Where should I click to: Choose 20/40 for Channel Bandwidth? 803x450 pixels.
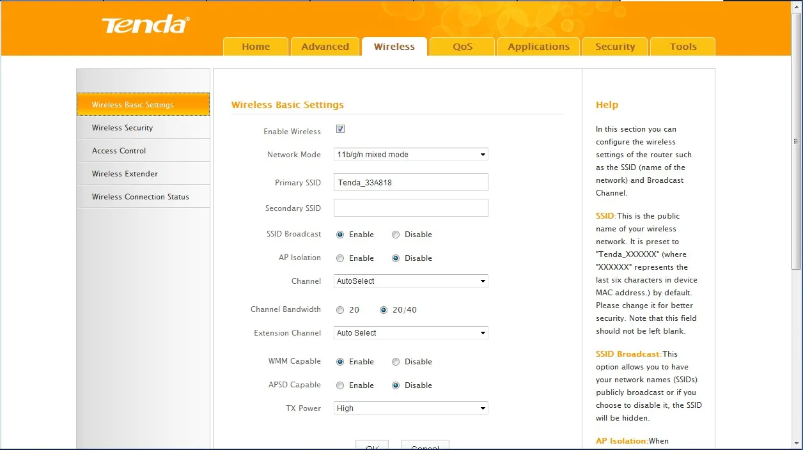(x=384, y=310)
